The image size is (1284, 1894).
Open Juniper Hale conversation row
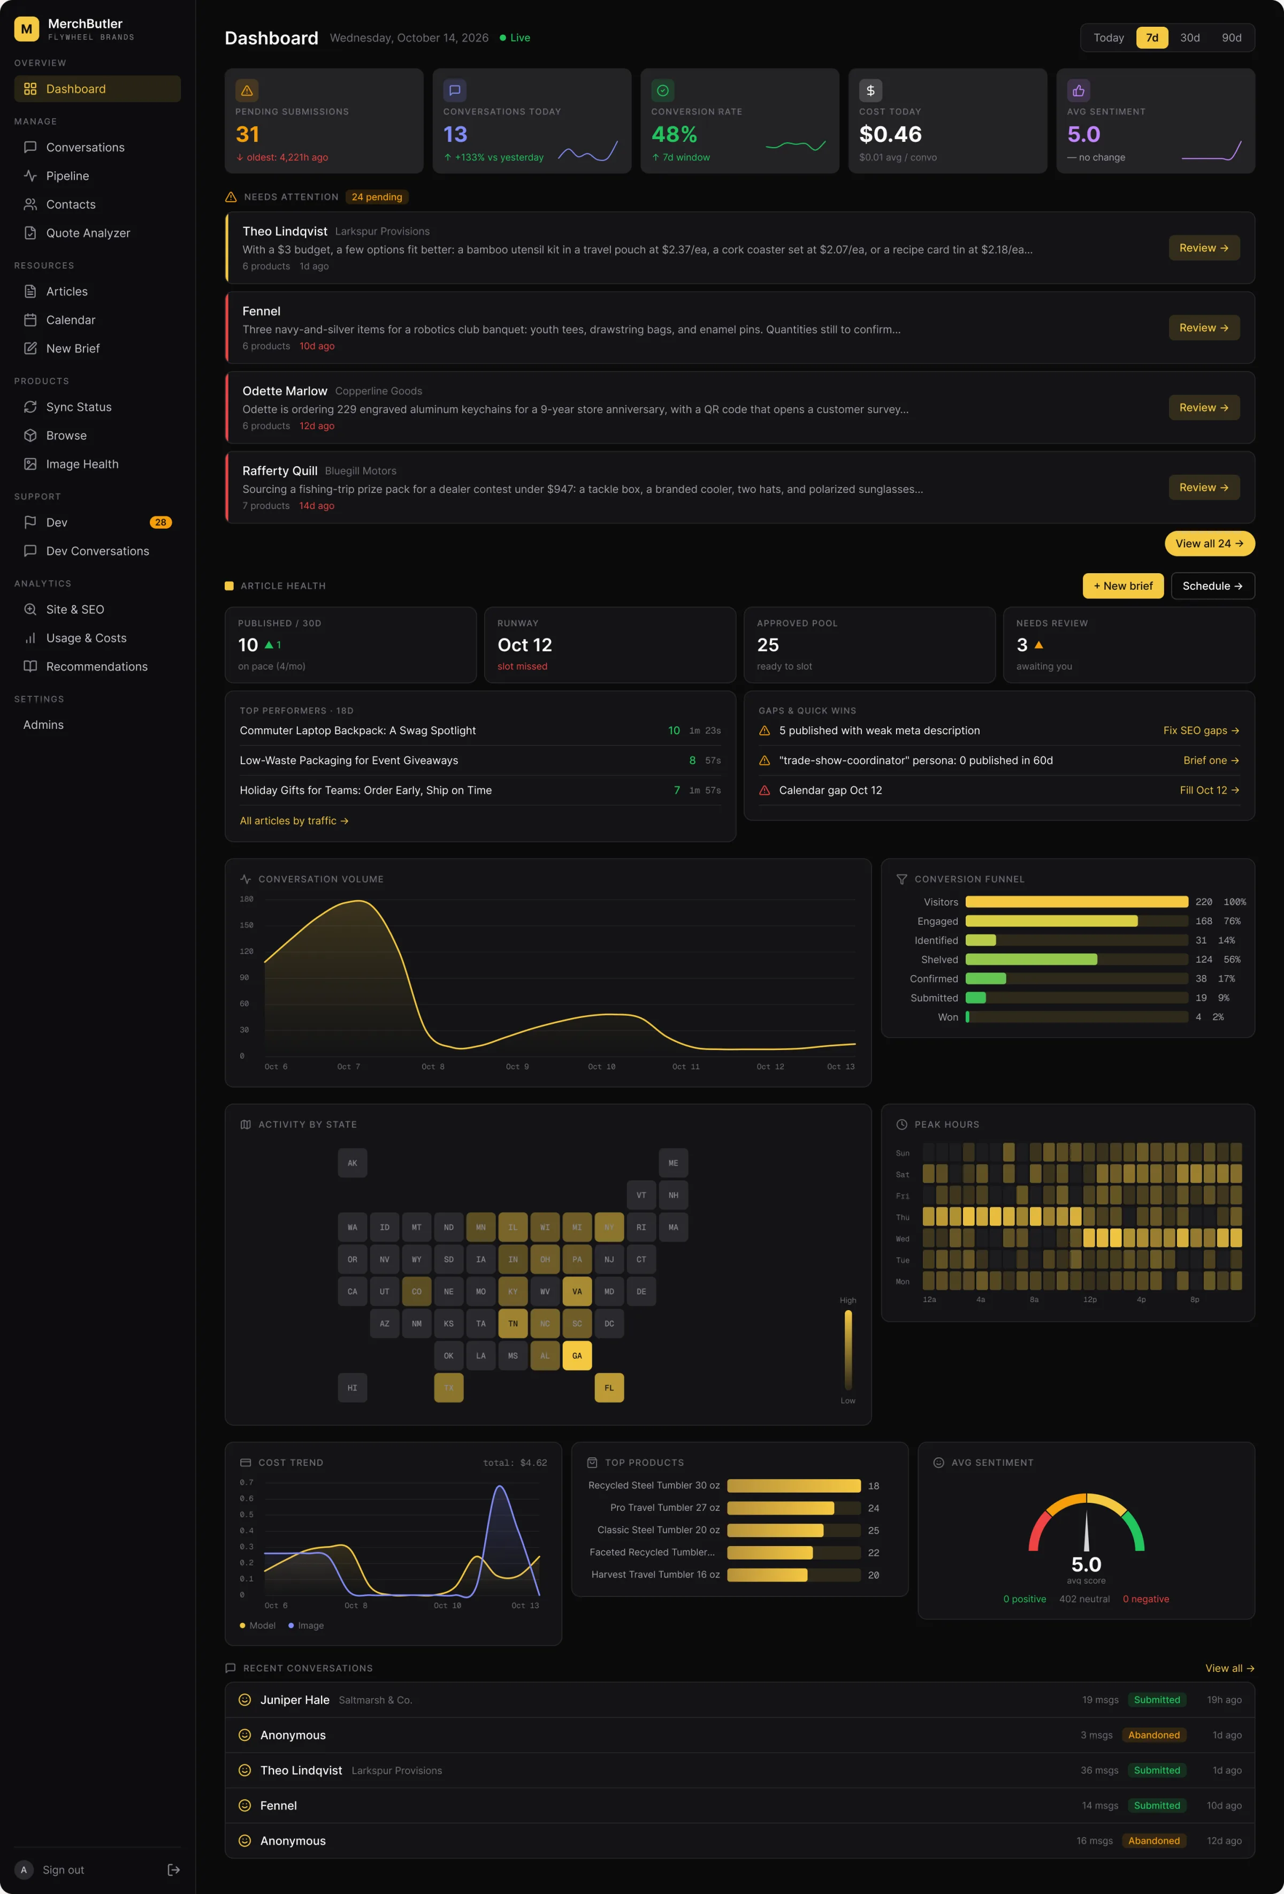click(x=740, y=1700)
